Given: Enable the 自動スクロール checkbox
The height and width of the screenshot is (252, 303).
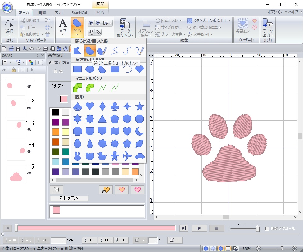Looking at the screenshot, I should pyautogui.click(x=267, y=228).
